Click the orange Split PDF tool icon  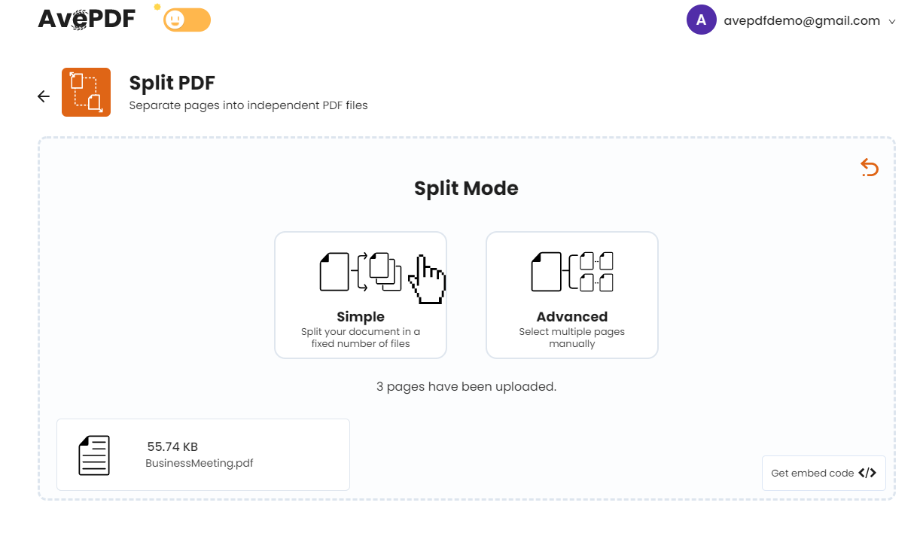coord(86,92)
